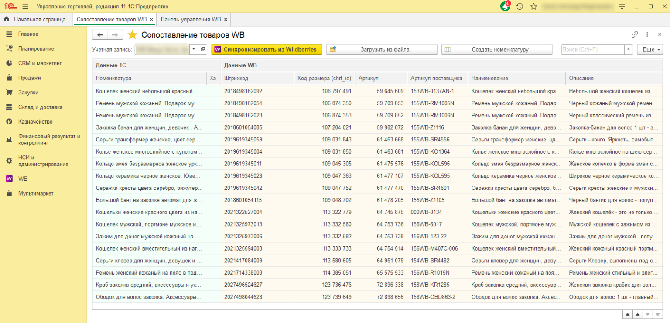Expand the Еще dropdown menu
The image size is (670, 323).
point(649,49)
